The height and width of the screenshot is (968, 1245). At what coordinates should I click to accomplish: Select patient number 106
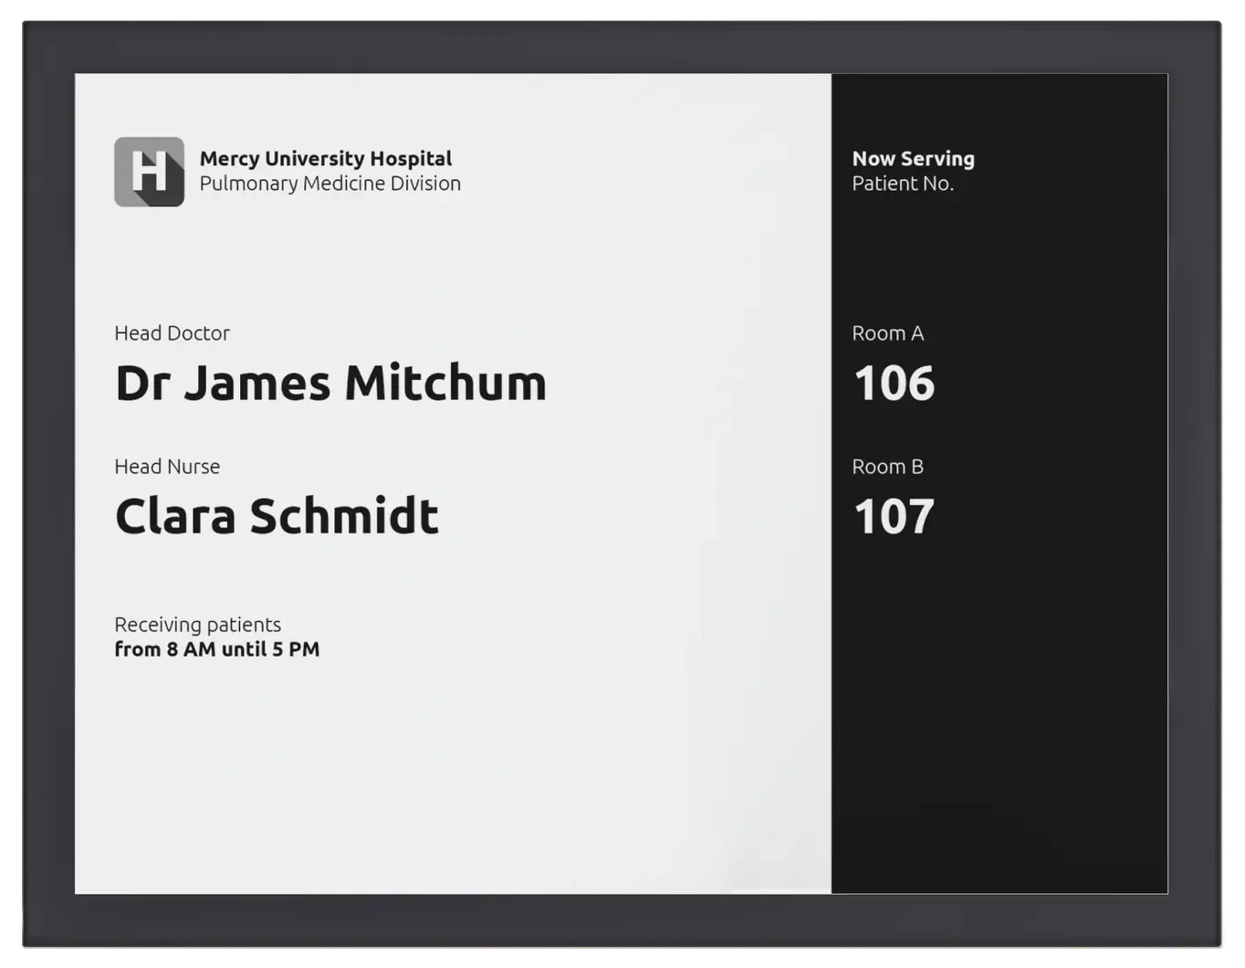[x=895, y=384]
